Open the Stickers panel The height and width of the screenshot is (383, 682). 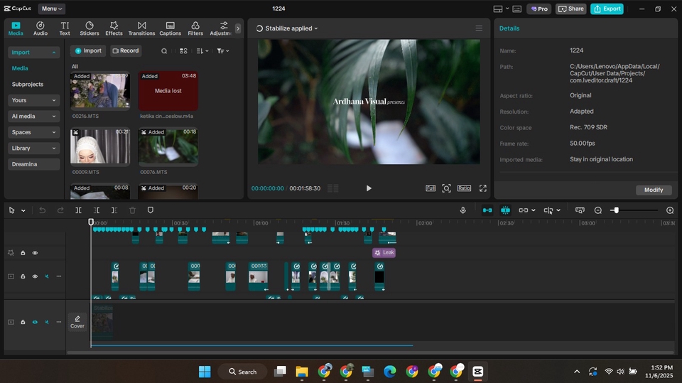[89, 28]
